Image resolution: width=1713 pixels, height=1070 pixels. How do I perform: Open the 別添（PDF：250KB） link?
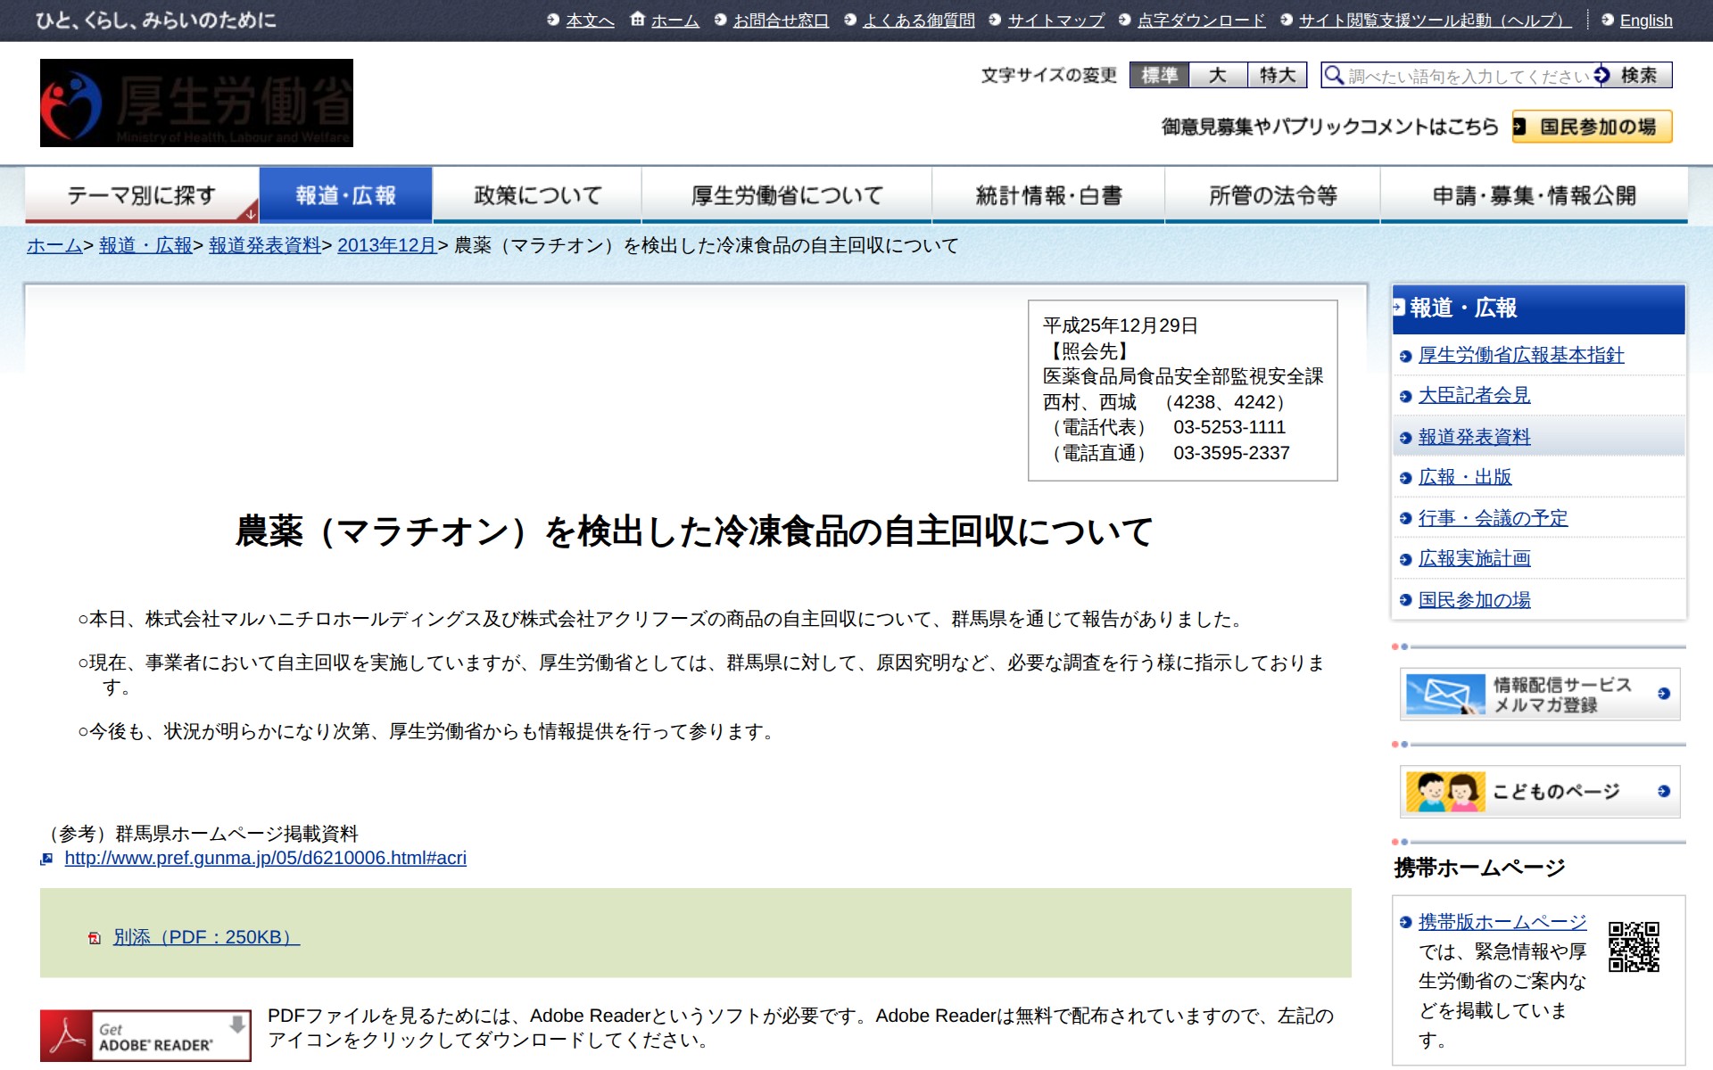click(206, 937)
